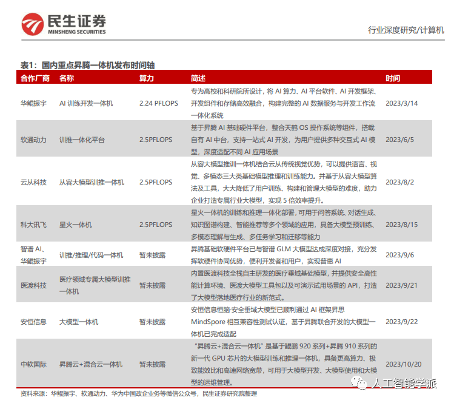Image resolution: width=451 pixels, height=403 pixels.
Task: Click the description starting 专为高校和科研院所设计
Action: [x=284, y=103]
